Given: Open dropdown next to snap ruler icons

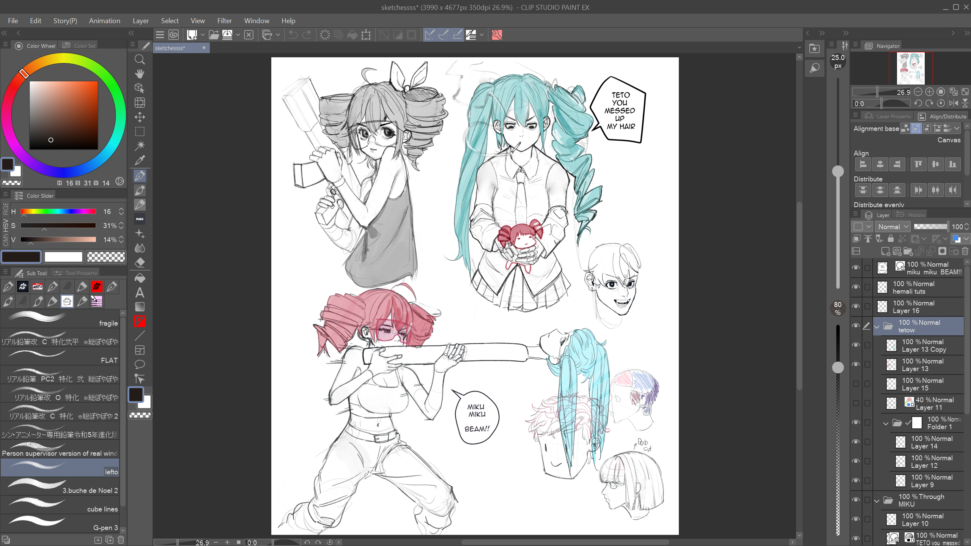Looking at the screenshot, I should coord(482,35).
